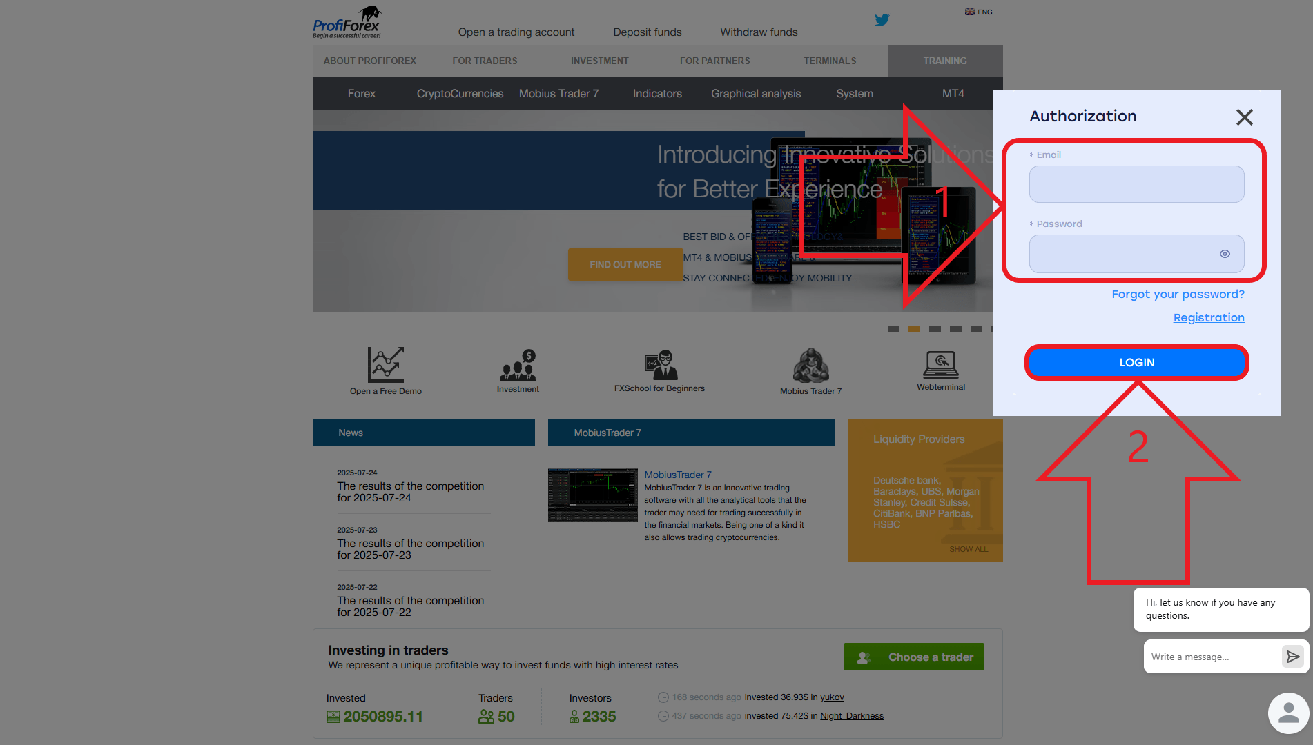The width and height of the screenshot is (1313, 745).
Task: Click the blue LOGIN button
Action: 1136,363
